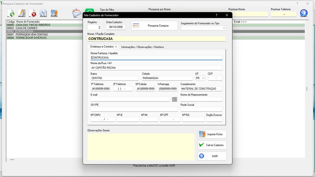This screenshot has width=315, height=177.
Task: Click the Registro number field
Action: pyautogui.click(x=94, y=27)
